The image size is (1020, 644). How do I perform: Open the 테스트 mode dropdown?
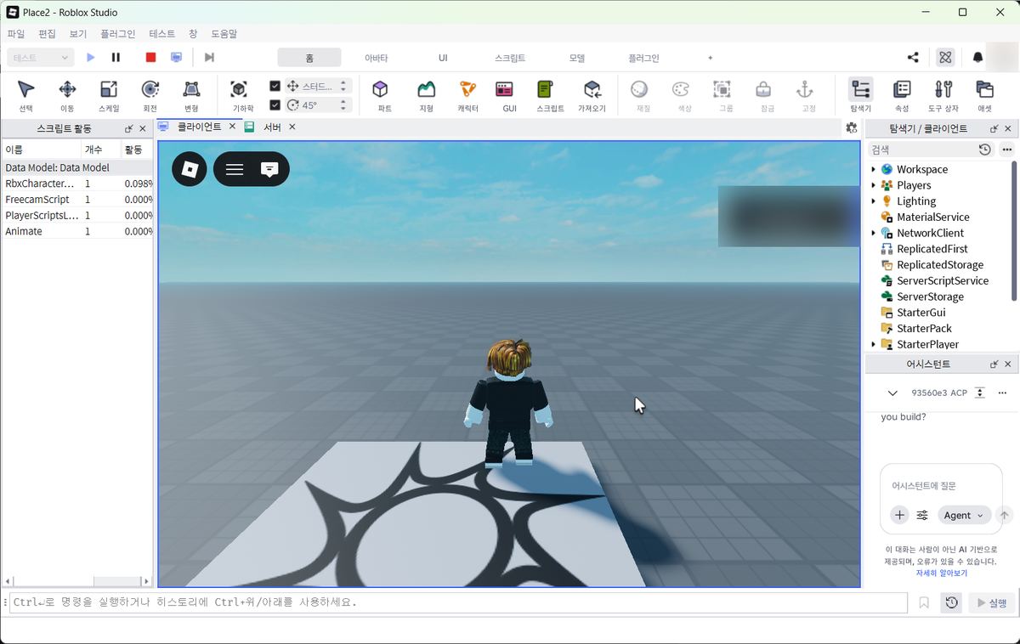[x=41, y=58]
